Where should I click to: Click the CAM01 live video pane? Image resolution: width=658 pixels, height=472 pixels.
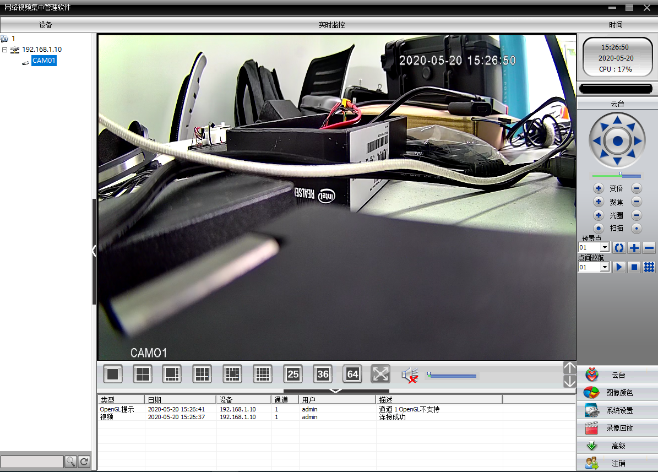[x=336, y=197]
